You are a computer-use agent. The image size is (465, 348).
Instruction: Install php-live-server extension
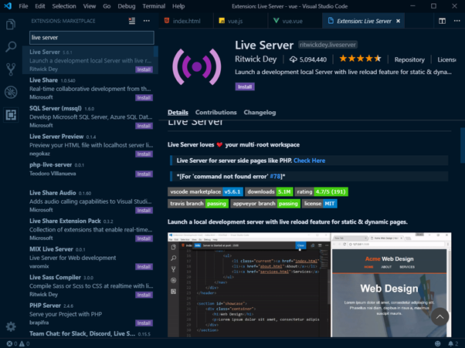(144, 174)
